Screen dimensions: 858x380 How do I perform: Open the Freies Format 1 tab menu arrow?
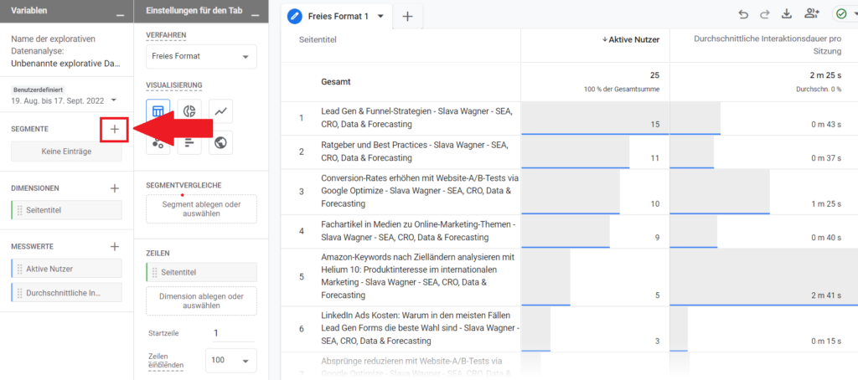pyautogui.click(x=381, y=17)
